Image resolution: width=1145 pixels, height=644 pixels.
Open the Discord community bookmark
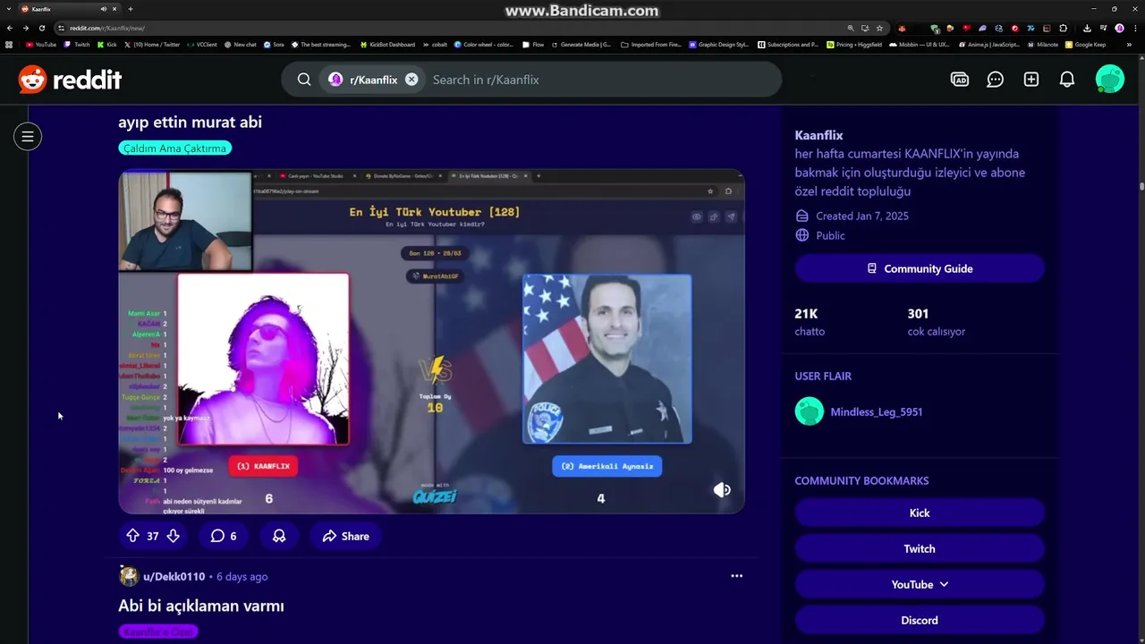[920, 620]
